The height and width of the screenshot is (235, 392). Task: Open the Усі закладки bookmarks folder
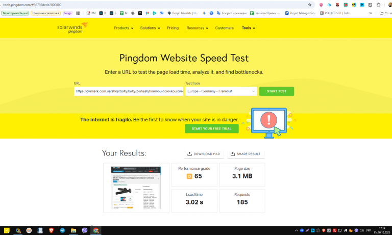(x=385, y=13)
